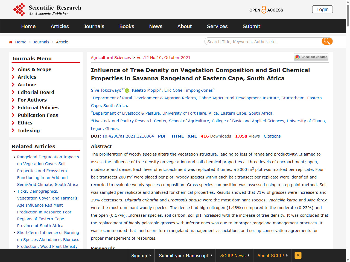Click the search magnifying glass icon

(x=327, y=41)
